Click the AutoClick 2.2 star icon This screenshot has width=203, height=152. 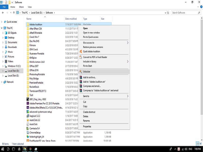[28, 120]
